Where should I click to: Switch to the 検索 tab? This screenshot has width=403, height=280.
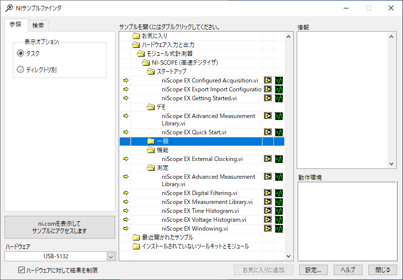[38, 25]
